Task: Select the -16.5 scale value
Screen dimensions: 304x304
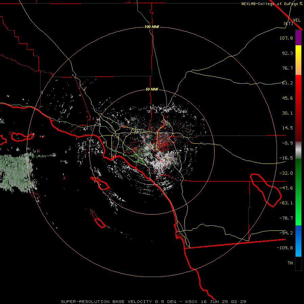Action: tap(286, 158)
